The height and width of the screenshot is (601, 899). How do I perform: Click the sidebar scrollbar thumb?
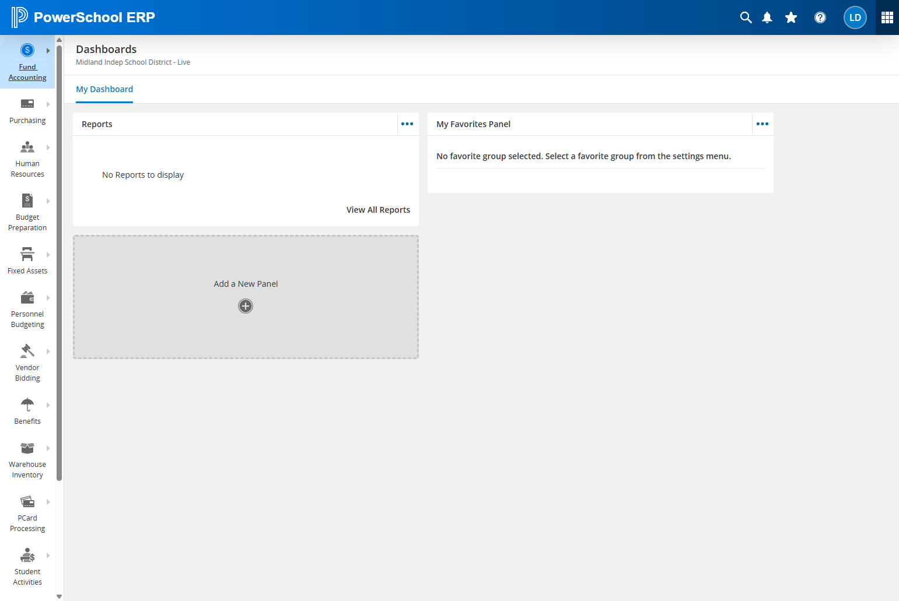59,263
